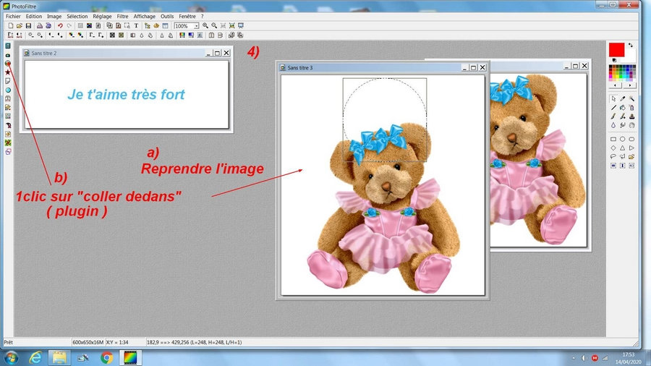Click the Print icon in the toolbar

(x=40, y=26)
